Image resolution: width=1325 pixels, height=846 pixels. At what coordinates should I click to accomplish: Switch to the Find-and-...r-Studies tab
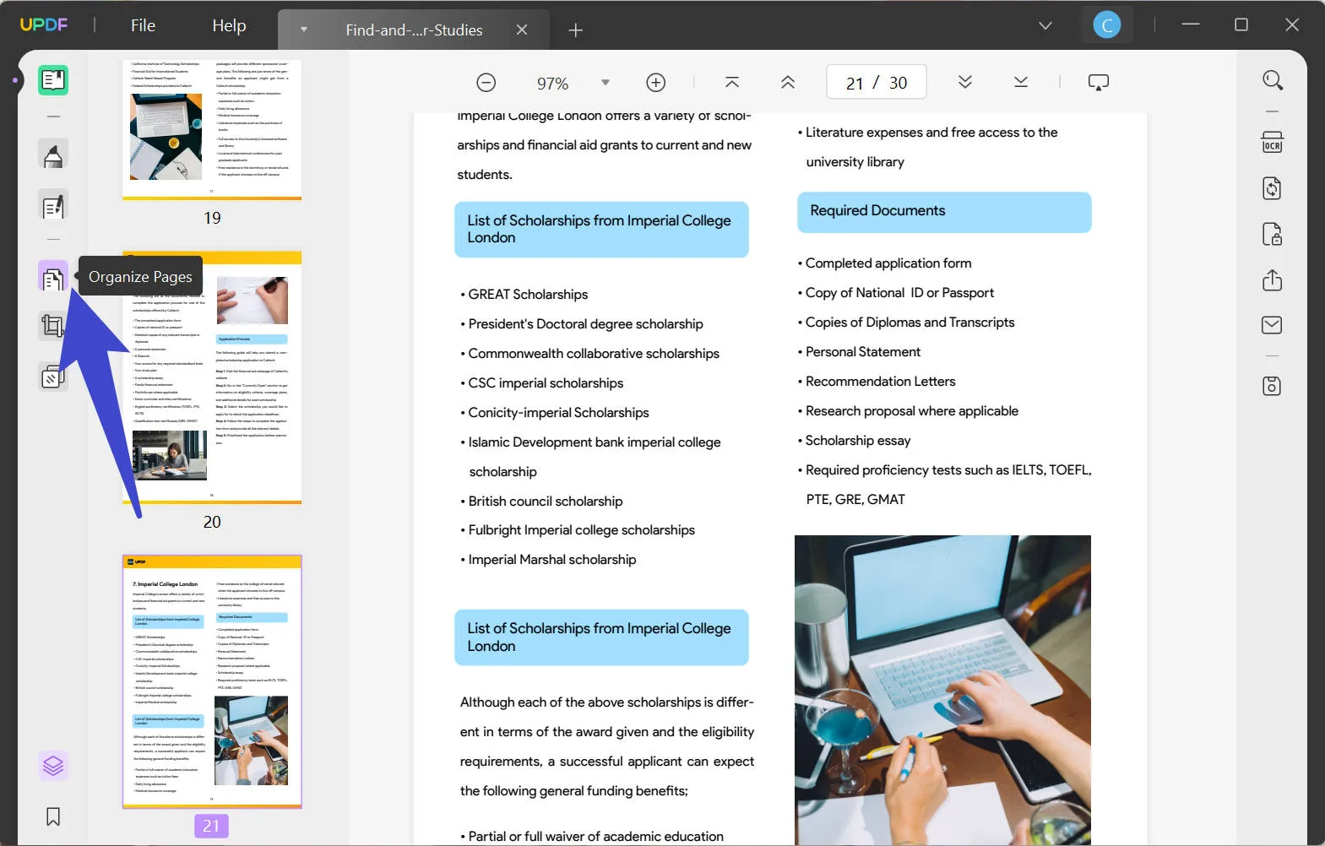(x=414, y=30)
